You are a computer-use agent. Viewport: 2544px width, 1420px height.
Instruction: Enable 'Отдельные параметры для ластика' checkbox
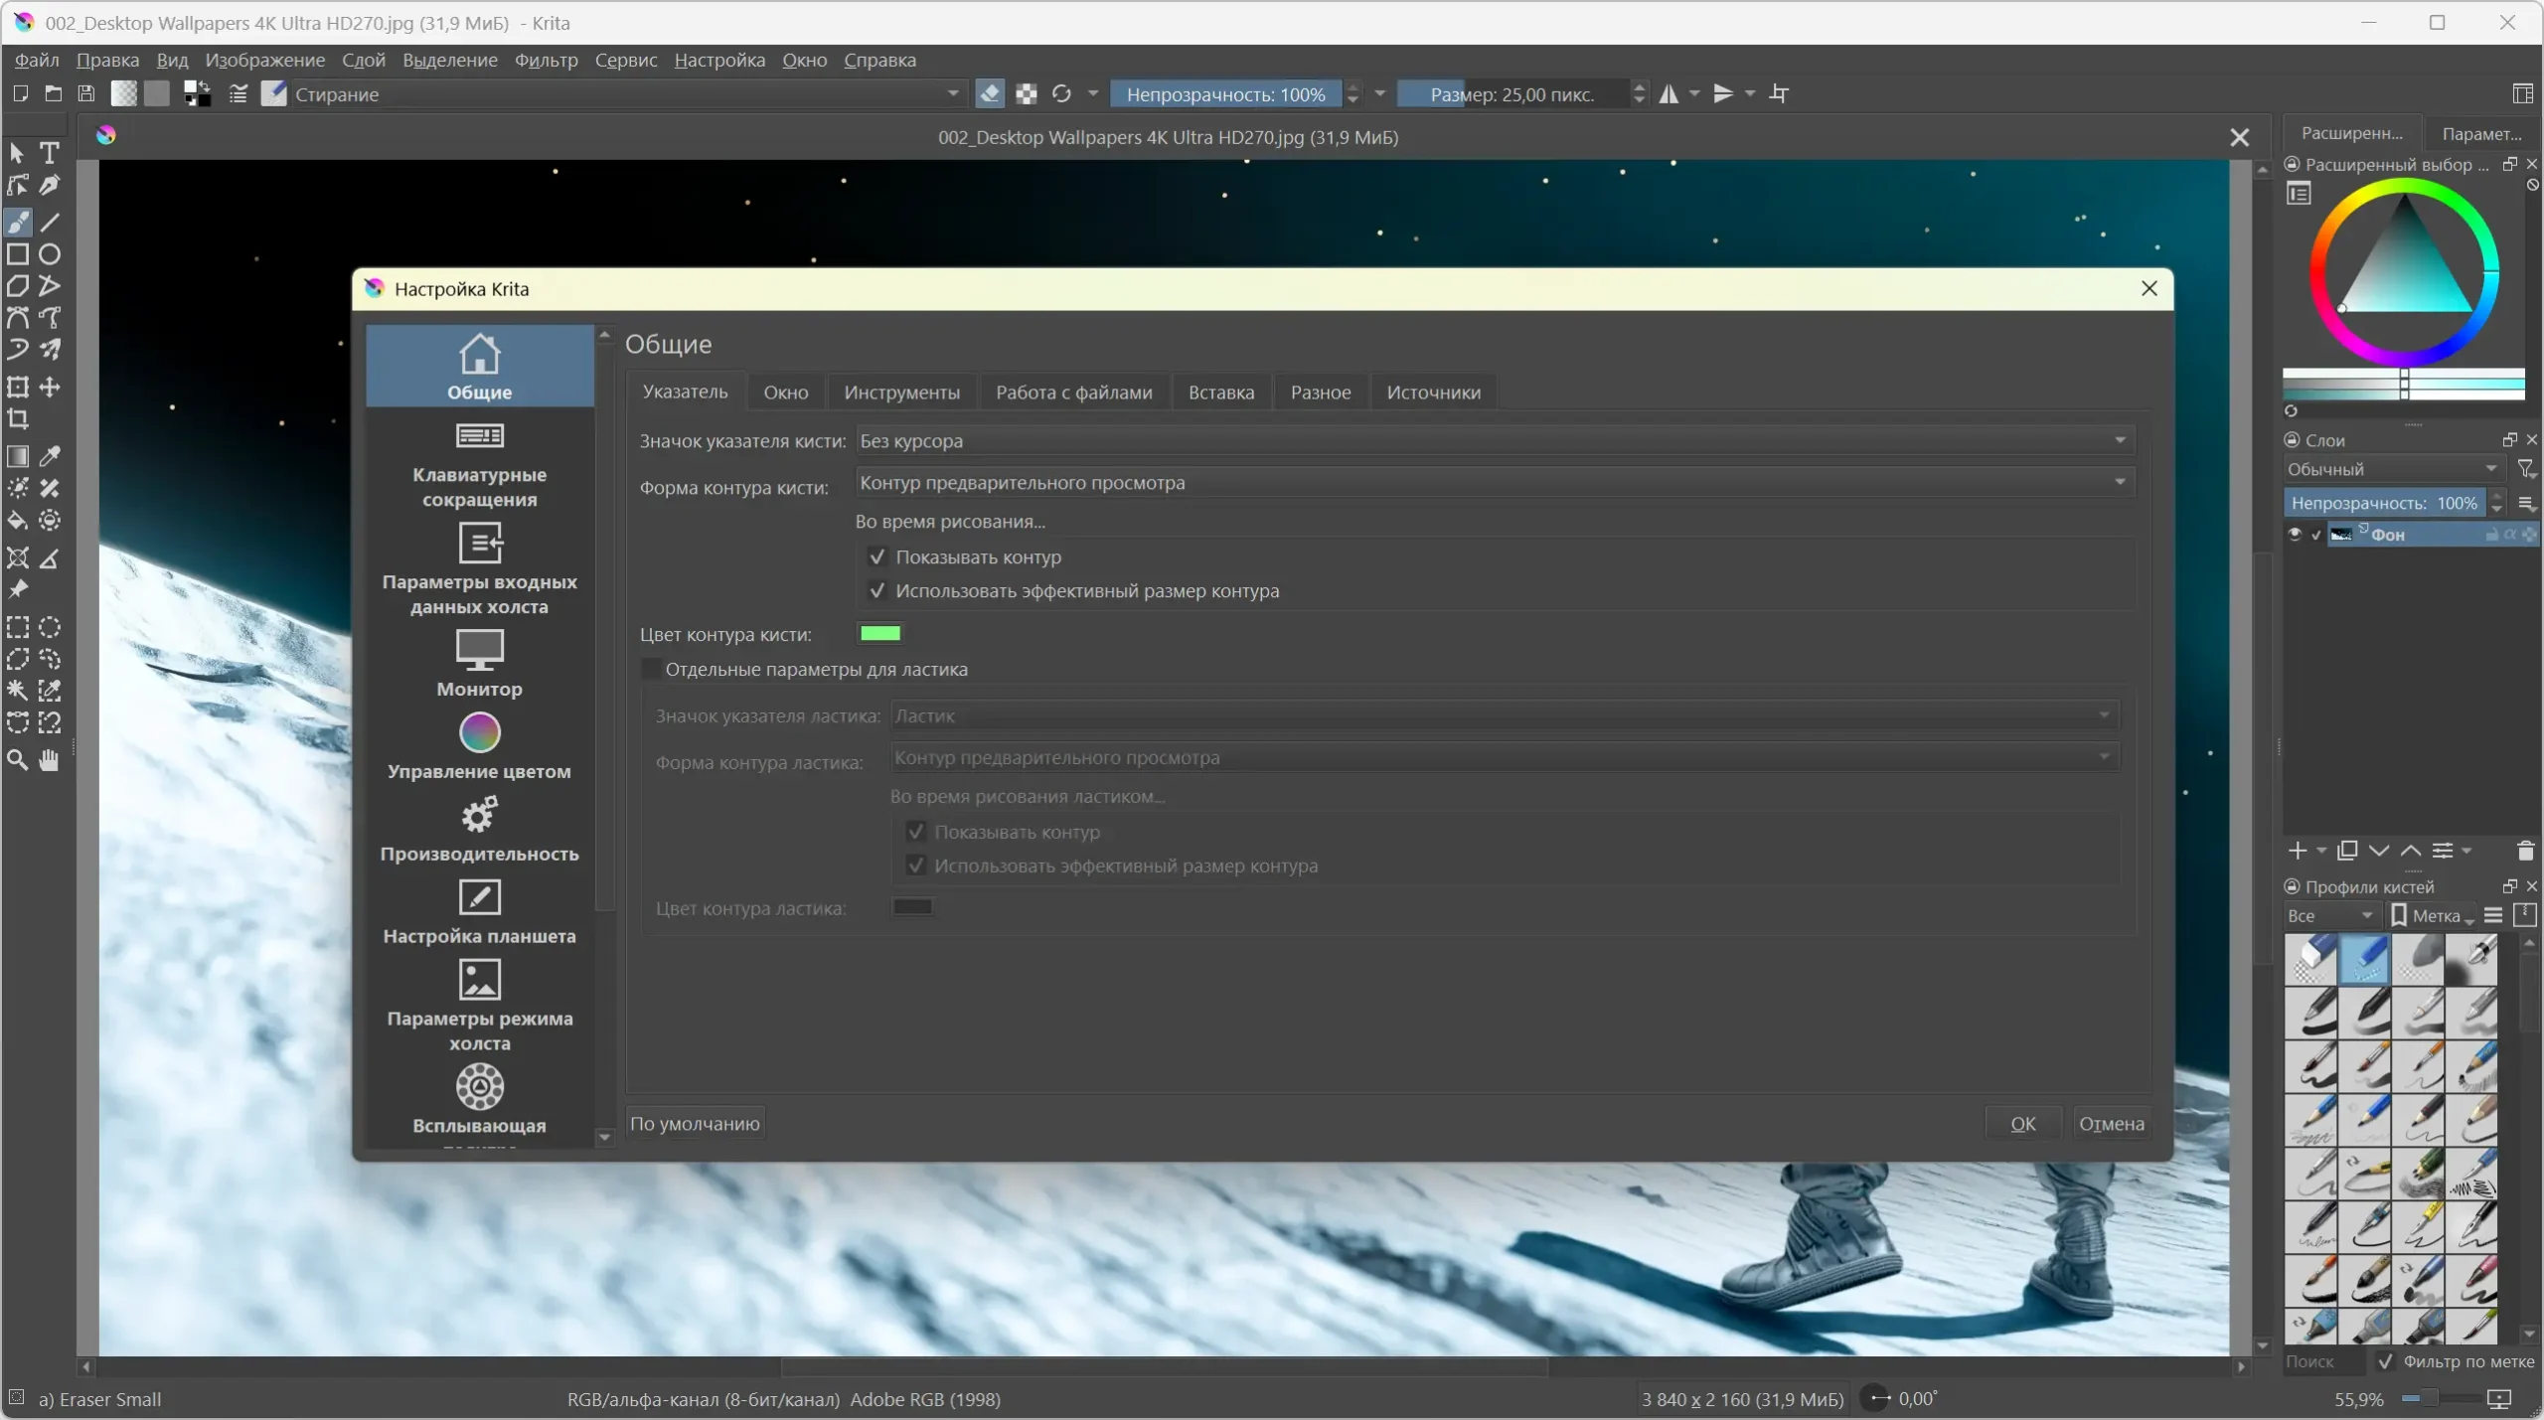click(651, 670)
